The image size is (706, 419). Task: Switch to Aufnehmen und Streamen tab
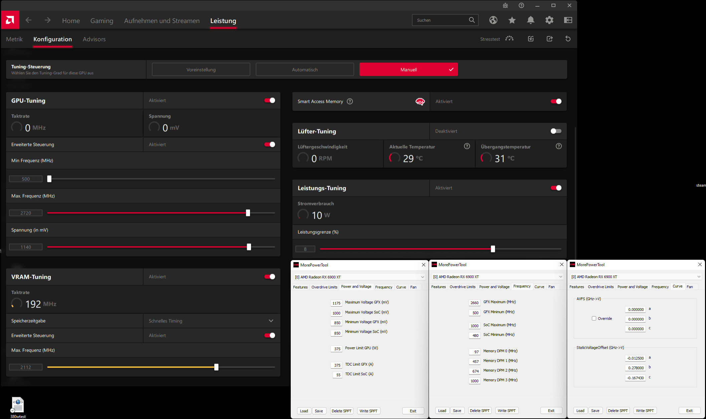(162, 21)
